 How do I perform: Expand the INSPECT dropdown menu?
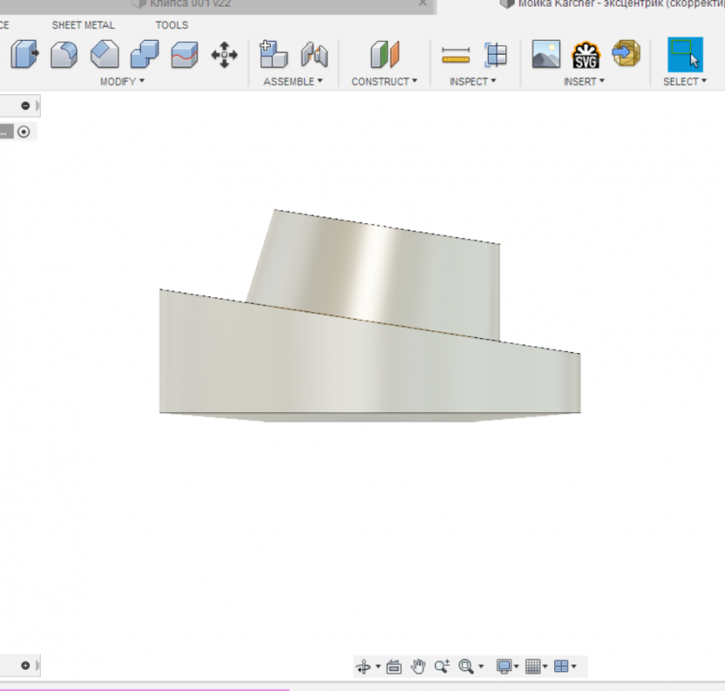pyautogui.click(x=472, y=82)
